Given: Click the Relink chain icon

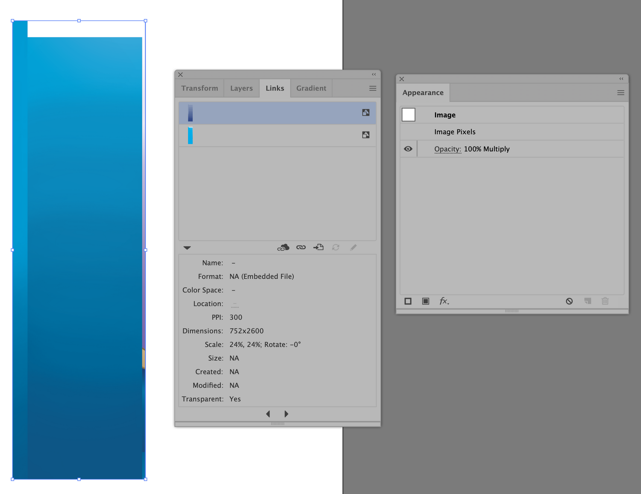Looking at the screenshot, I should 301,247.
